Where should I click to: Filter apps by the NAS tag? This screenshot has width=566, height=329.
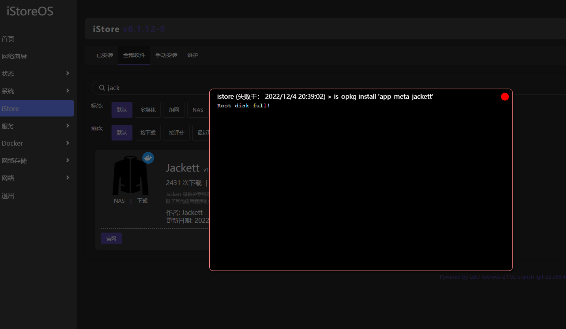[198, 109]
